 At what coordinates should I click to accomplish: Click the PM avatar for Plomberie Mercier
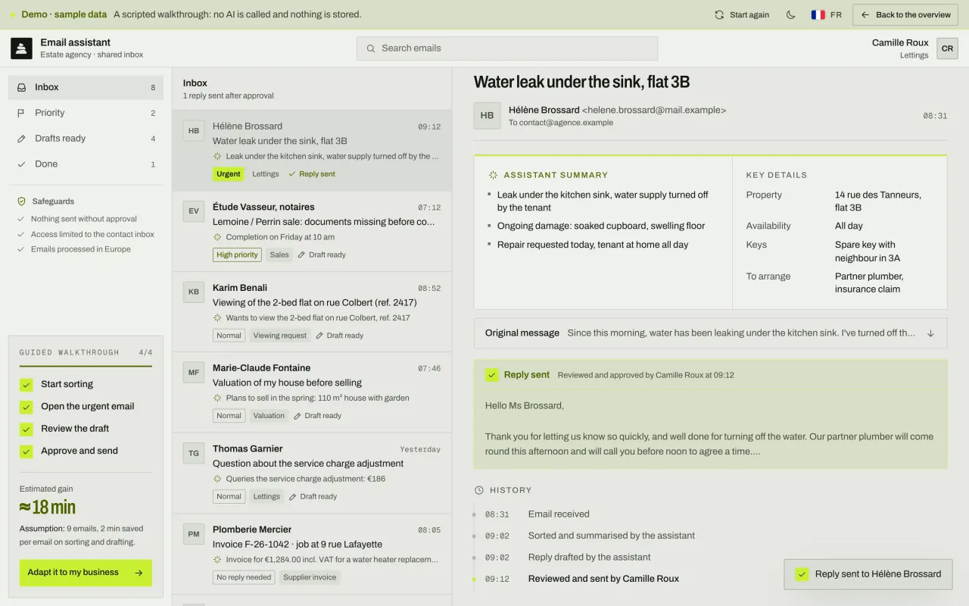click(x=194, y=534)
